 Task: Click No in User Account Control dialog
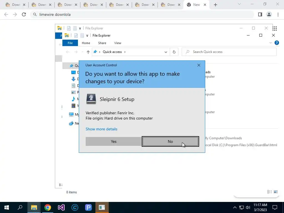170,141
